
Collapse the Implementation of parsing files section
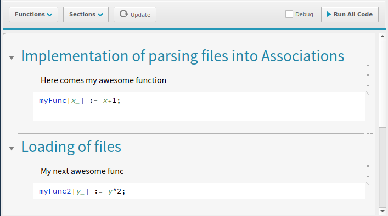point(12,58)
